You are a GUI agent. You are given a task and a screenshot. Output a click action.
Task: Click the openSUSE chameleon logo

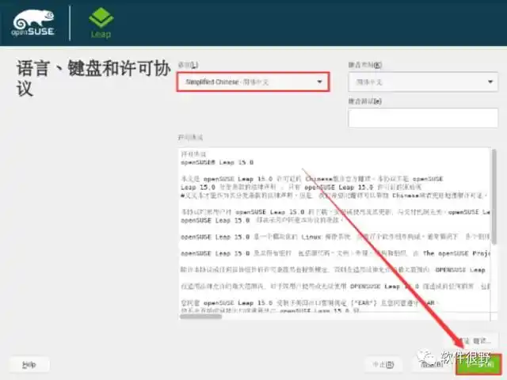point(33,23)
